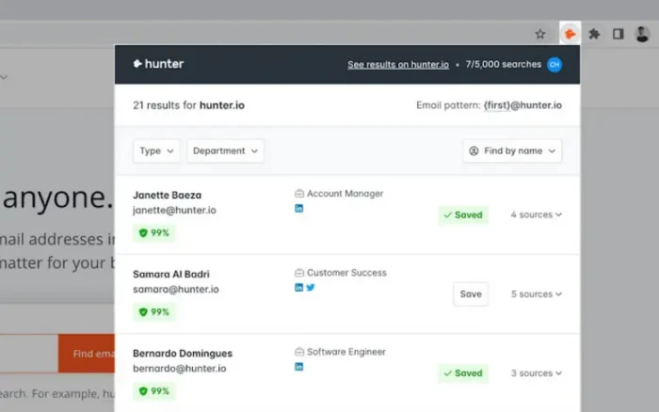
Task: Click Saved button for Bernardo Domingues
Action: (x=463, y=373)
